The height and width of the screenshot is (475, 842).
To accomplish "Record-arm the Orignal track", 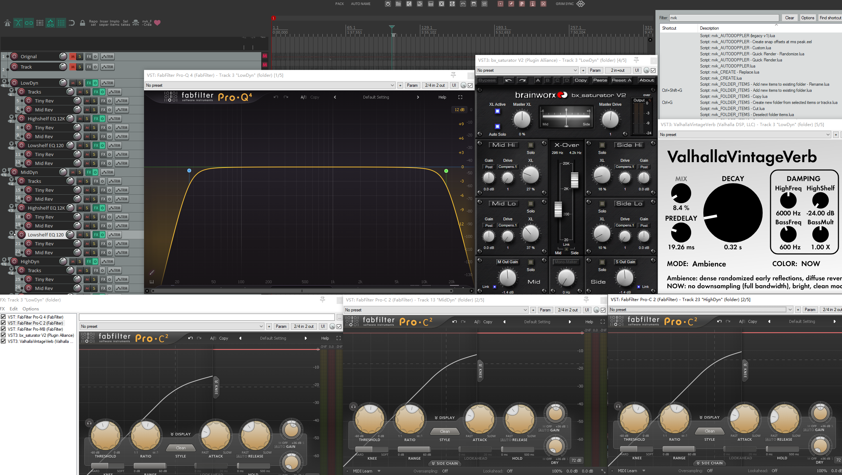I will click(x=14, y=56).
